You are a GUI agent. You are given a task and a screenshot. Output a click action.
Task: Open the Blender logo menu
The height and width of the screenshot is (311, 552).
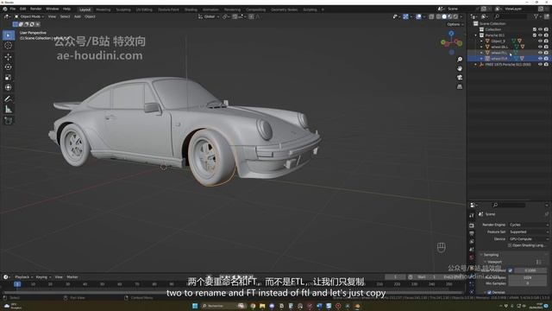click(4, 9)
